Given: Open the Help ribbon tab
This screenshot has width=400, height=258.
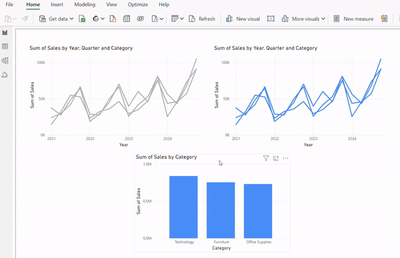Looking at the screenshot, I should [x=164, y=5].
